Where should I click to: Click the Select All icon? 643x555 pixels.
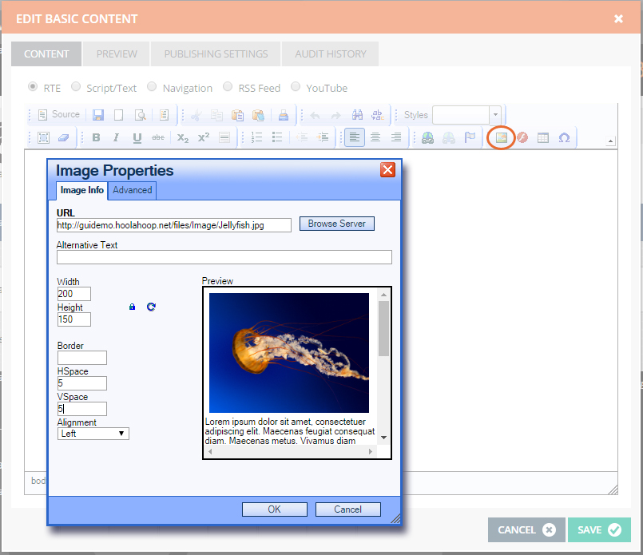tap(43, 137)
